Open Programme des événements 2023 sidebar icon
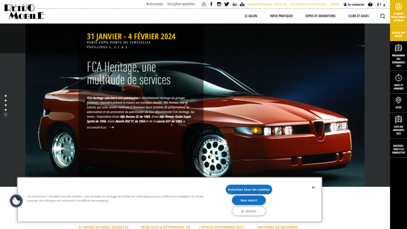407x229 pixels. pos(398,48)
